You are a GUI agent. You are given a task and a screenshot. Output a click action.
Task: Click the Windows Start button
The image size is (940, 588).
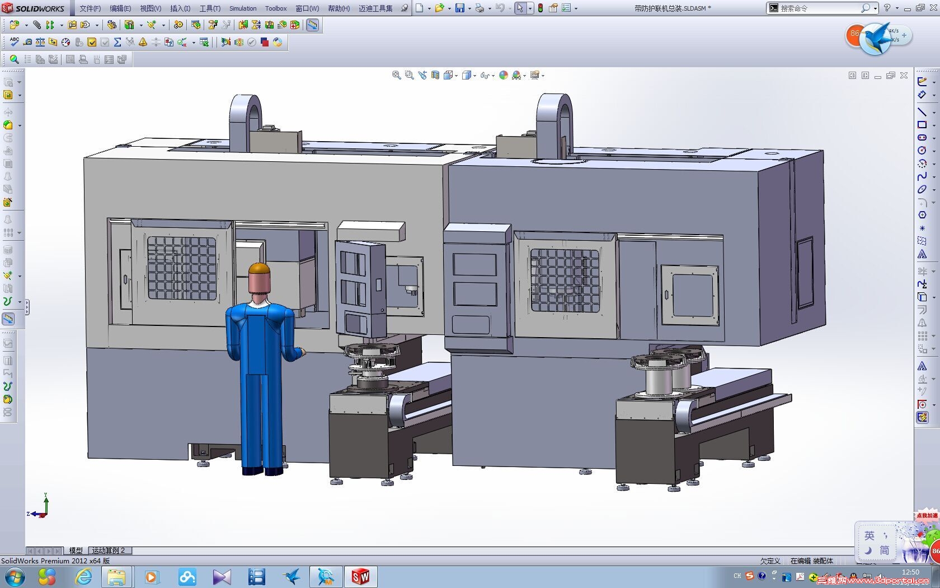click(x=15, y=576)
